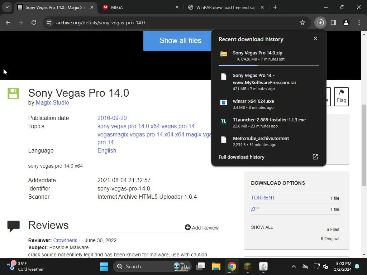Image resolution: width=367 pixels, height=275 pixels.
Task: Click the winrar installer file icon
Action: [224, 102]
